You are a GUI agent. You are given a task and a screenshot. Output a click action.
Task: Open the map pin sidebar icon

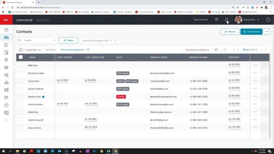[6, 60]
